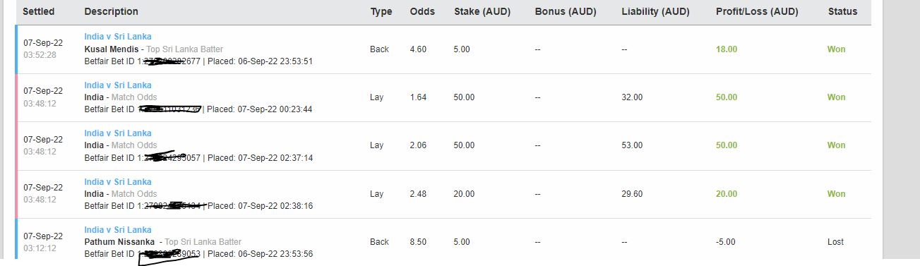Select the Stake (AUD) column header
The height and width of the screenshot is (266, 920).
click(482, 11)
